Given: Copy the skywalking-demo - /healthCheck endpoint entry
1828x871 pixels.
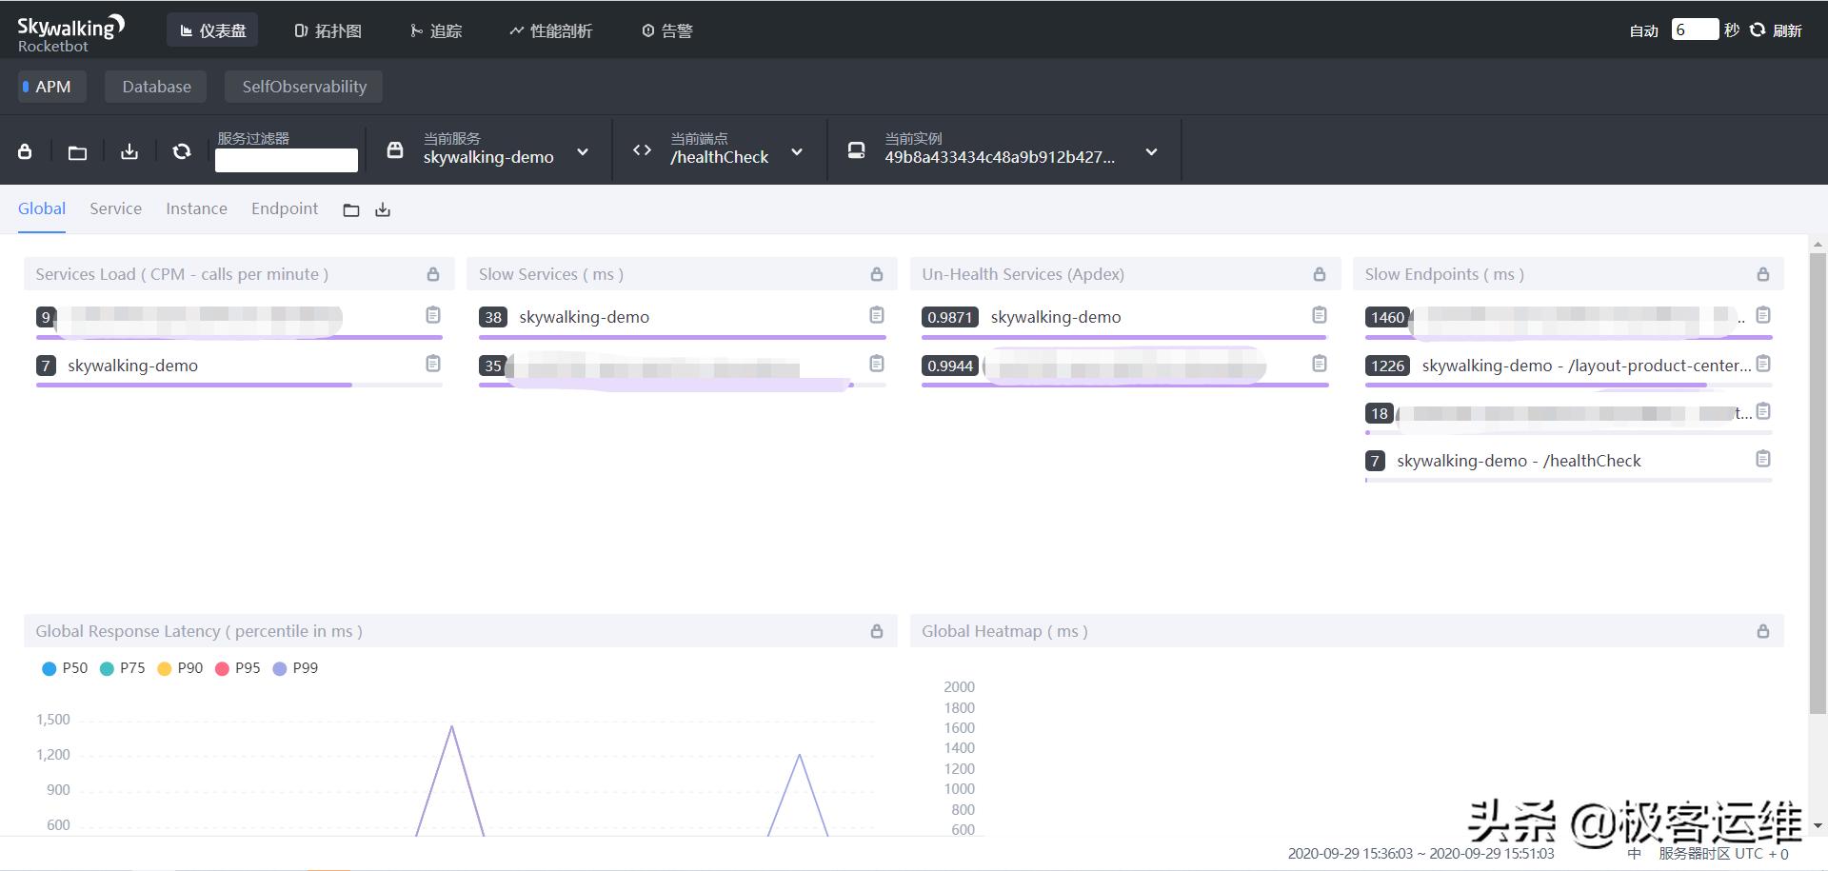Looking at the screenshot, I should click(1763, 459).
